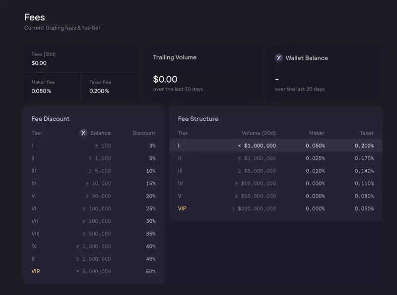The height and width of the screenshot is (295, 397).
Task: Click the Volume (30d) column header
Action: [259, 133]
